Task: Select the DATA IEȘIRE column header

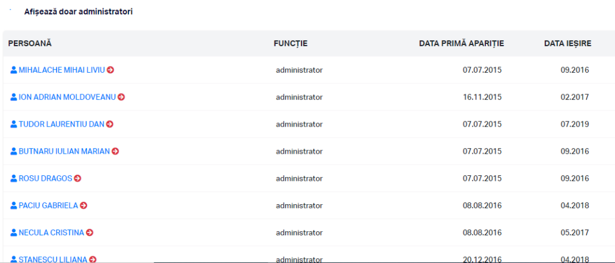Action: (x=568, y=43)
